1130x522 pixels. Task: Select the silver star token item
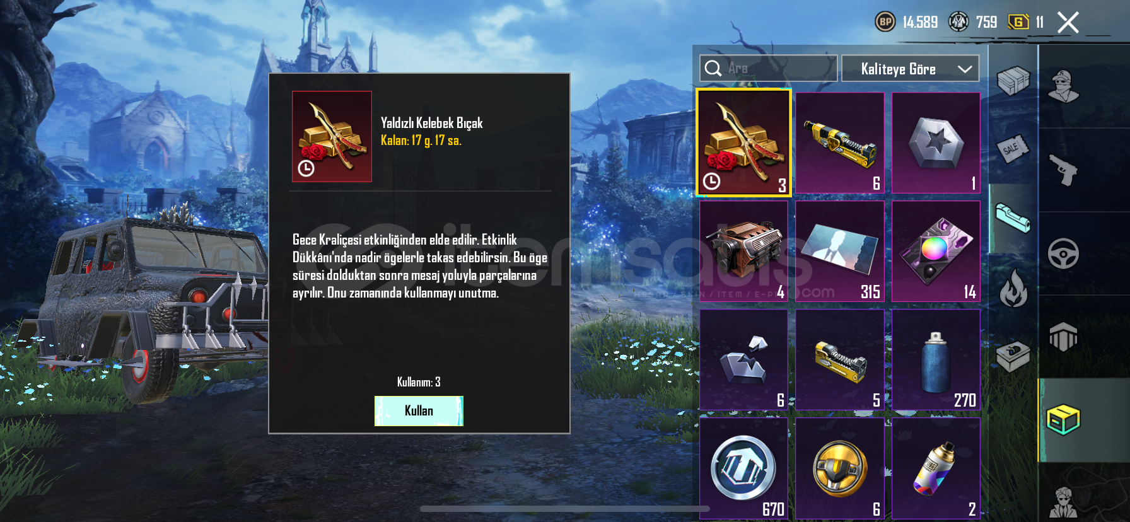coord(936,142)
